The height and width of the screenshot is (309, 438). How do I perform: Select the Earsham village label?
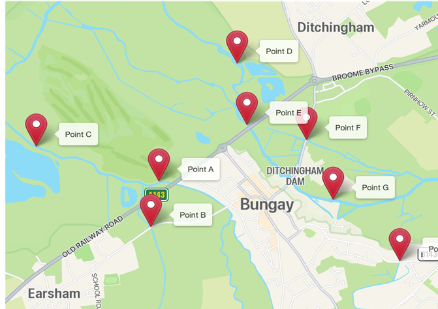click(x=54, y=293)
